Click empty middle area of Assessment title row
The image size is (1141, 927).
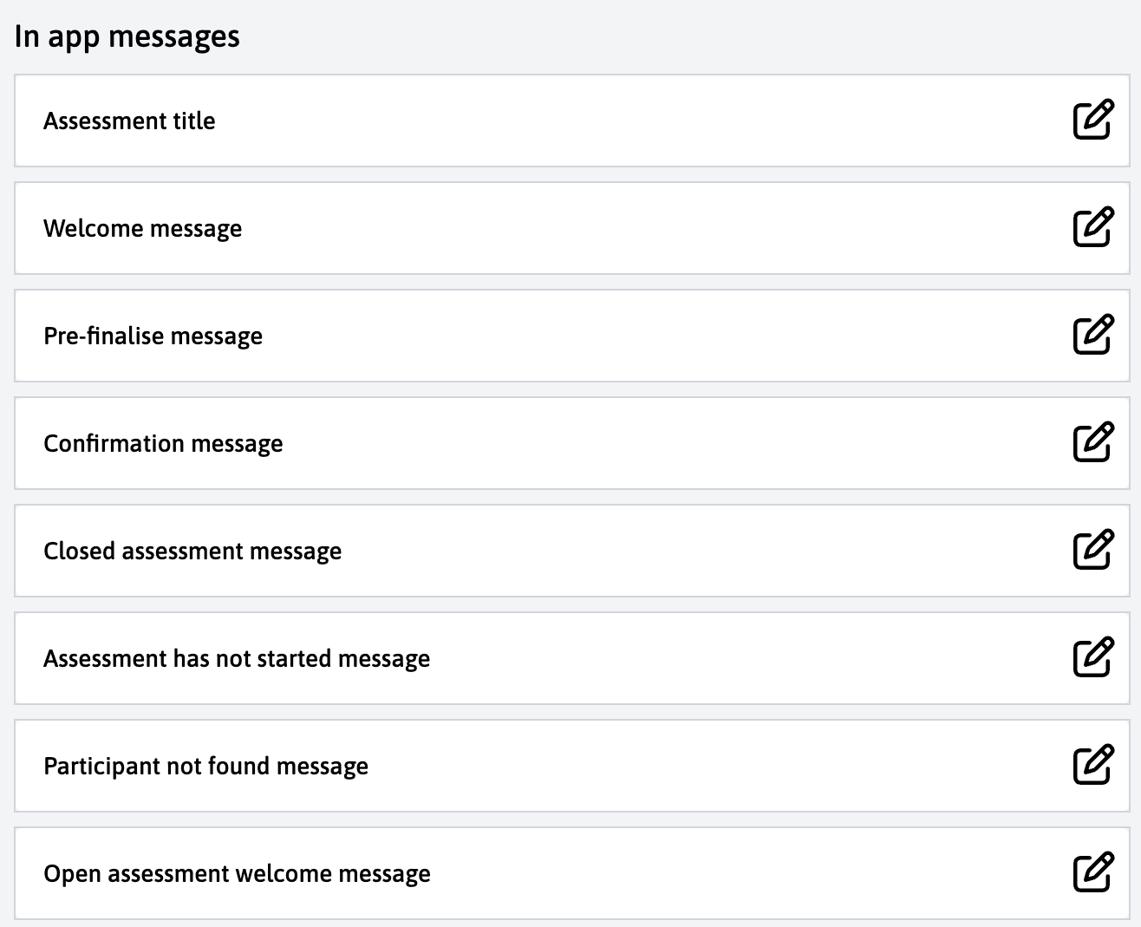tap(607, 121)
